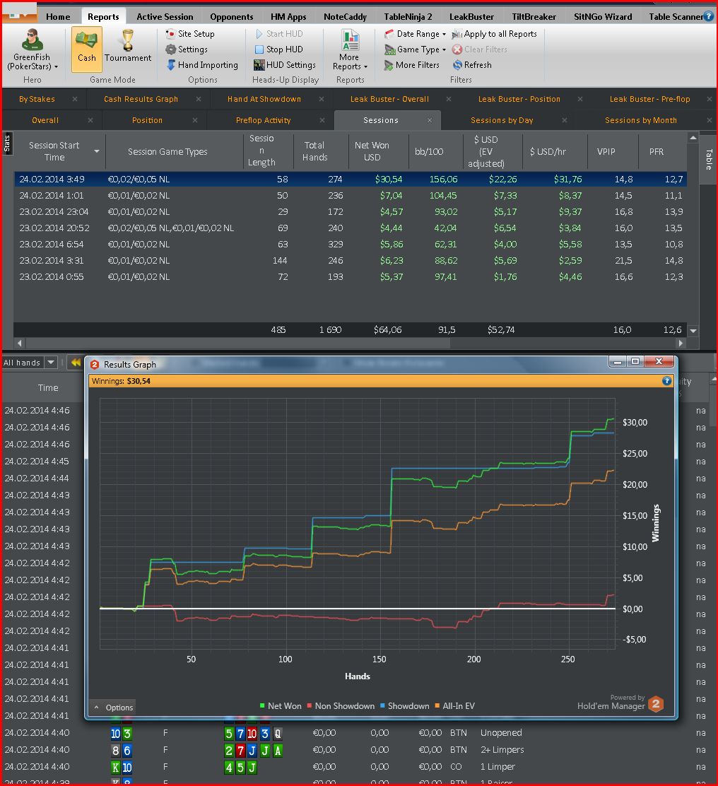Toggle All-In EV legend series
Screen dimensions: 718x786
pos(454,706)
